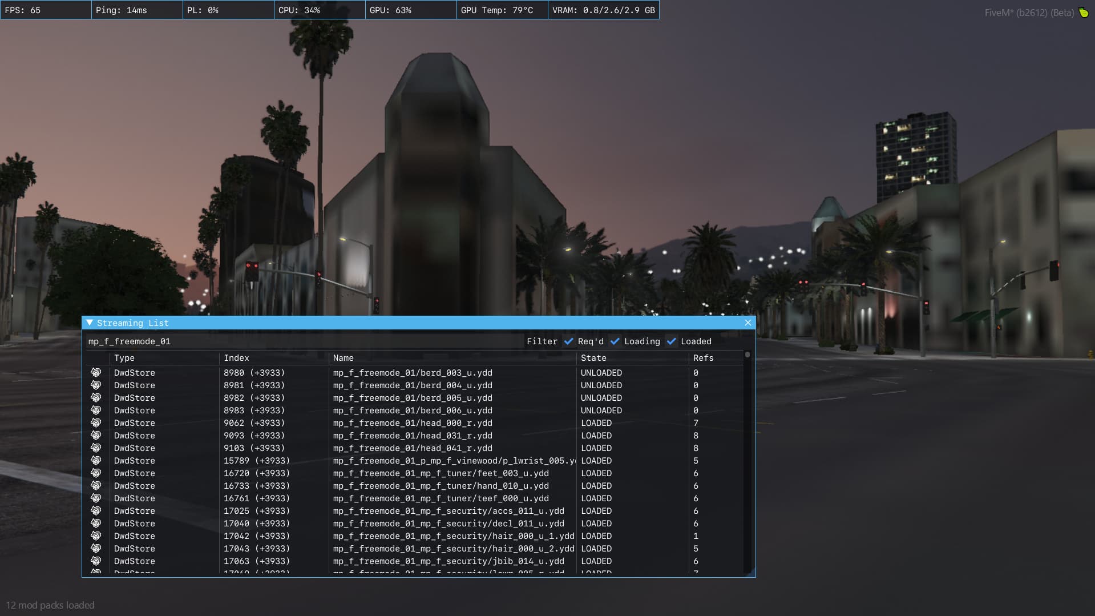Select name mp_f_freemode_01/berd_006_u.ydd

[x=413, y=410]
